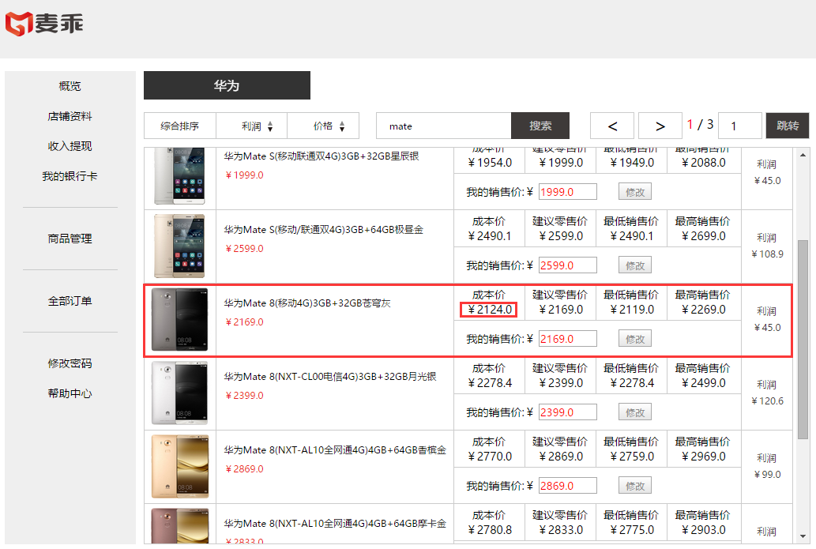
Task: Select 综合排序 sorting option
Action: (x=179, y=126)
